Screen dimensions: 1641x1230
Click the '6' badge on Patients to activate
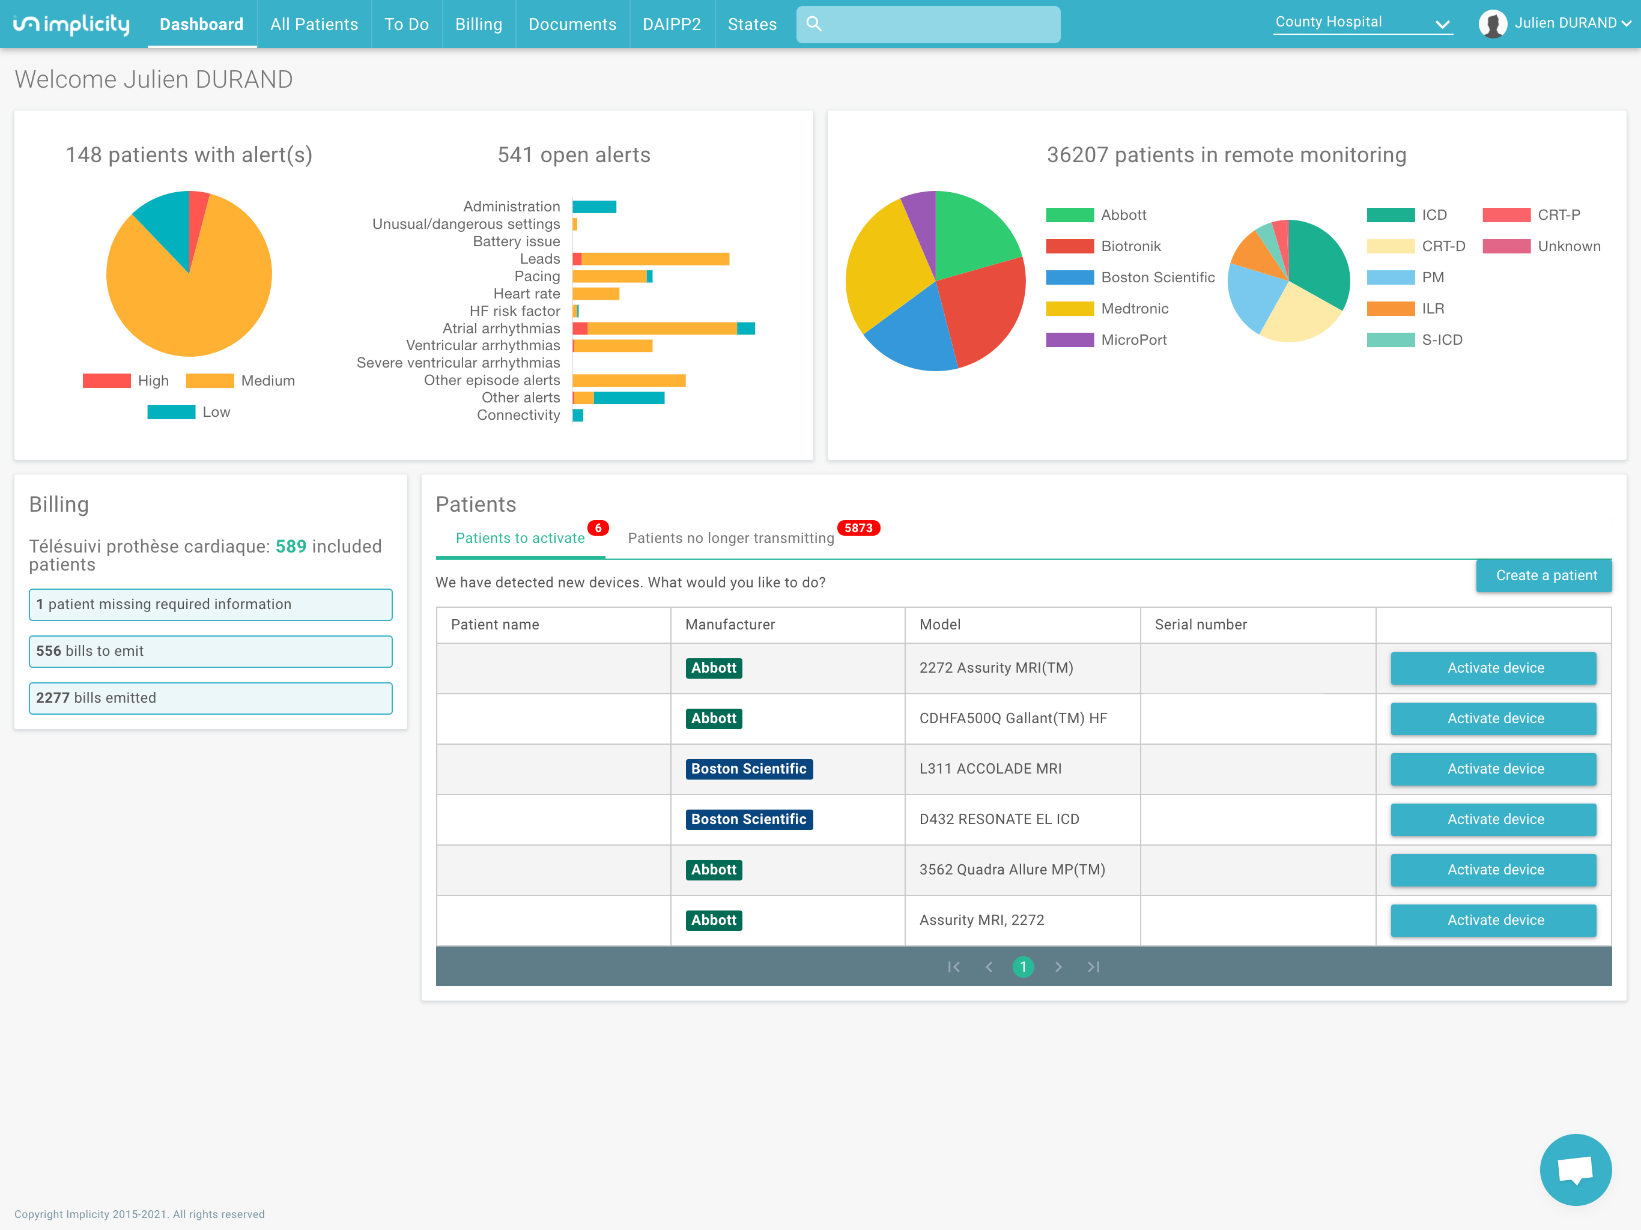coord(598,528)
